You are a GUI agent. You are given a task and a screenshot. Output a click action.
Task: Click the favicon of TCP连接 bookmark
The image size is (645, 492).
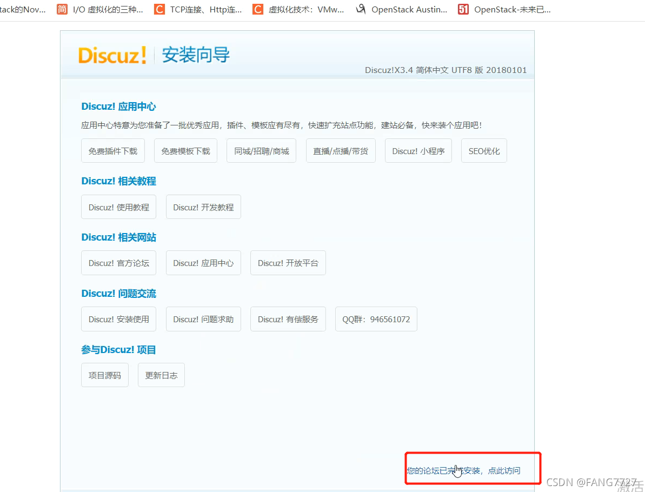coord(159,9)
